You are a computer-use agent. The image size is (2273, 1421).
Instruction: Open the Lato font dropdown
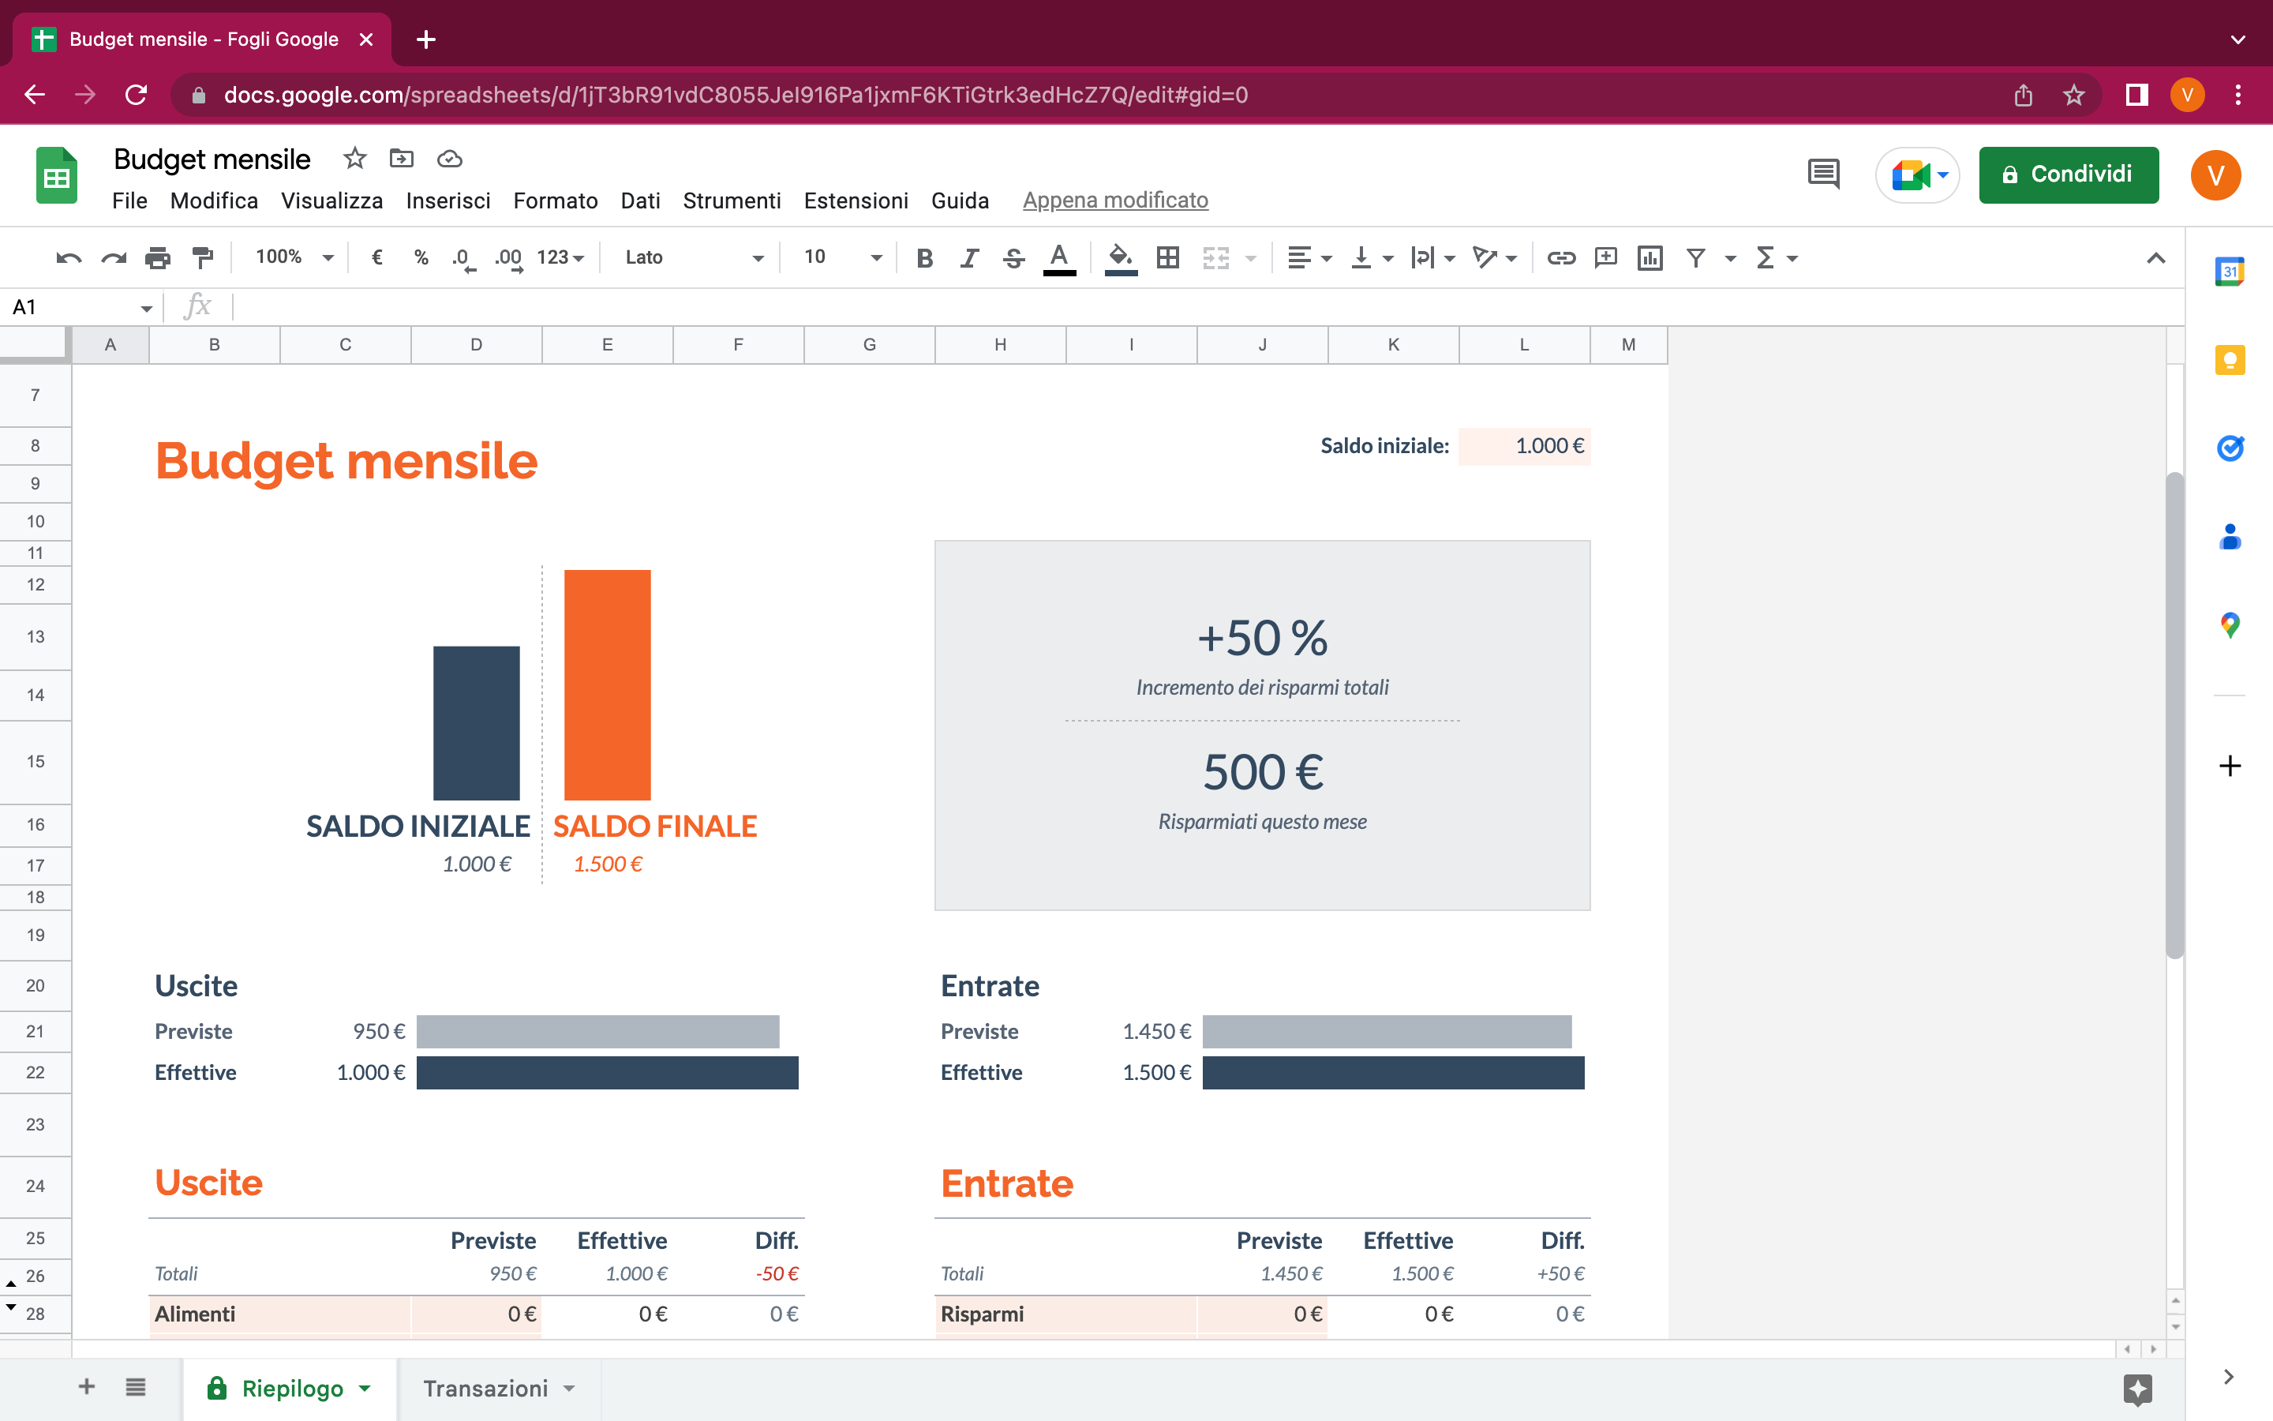tap(693, 257)
